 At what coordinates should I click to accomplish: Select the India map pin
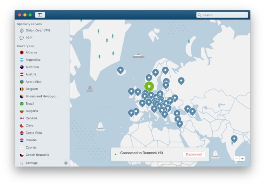[234, 139]
